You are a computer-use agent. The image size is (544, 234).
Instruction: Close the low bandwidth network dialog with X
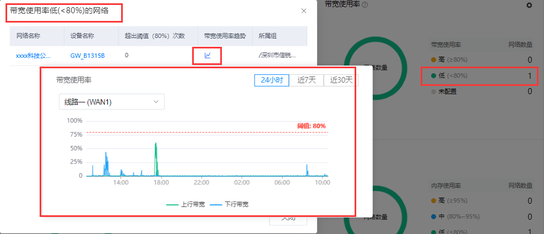coord(303,11)
